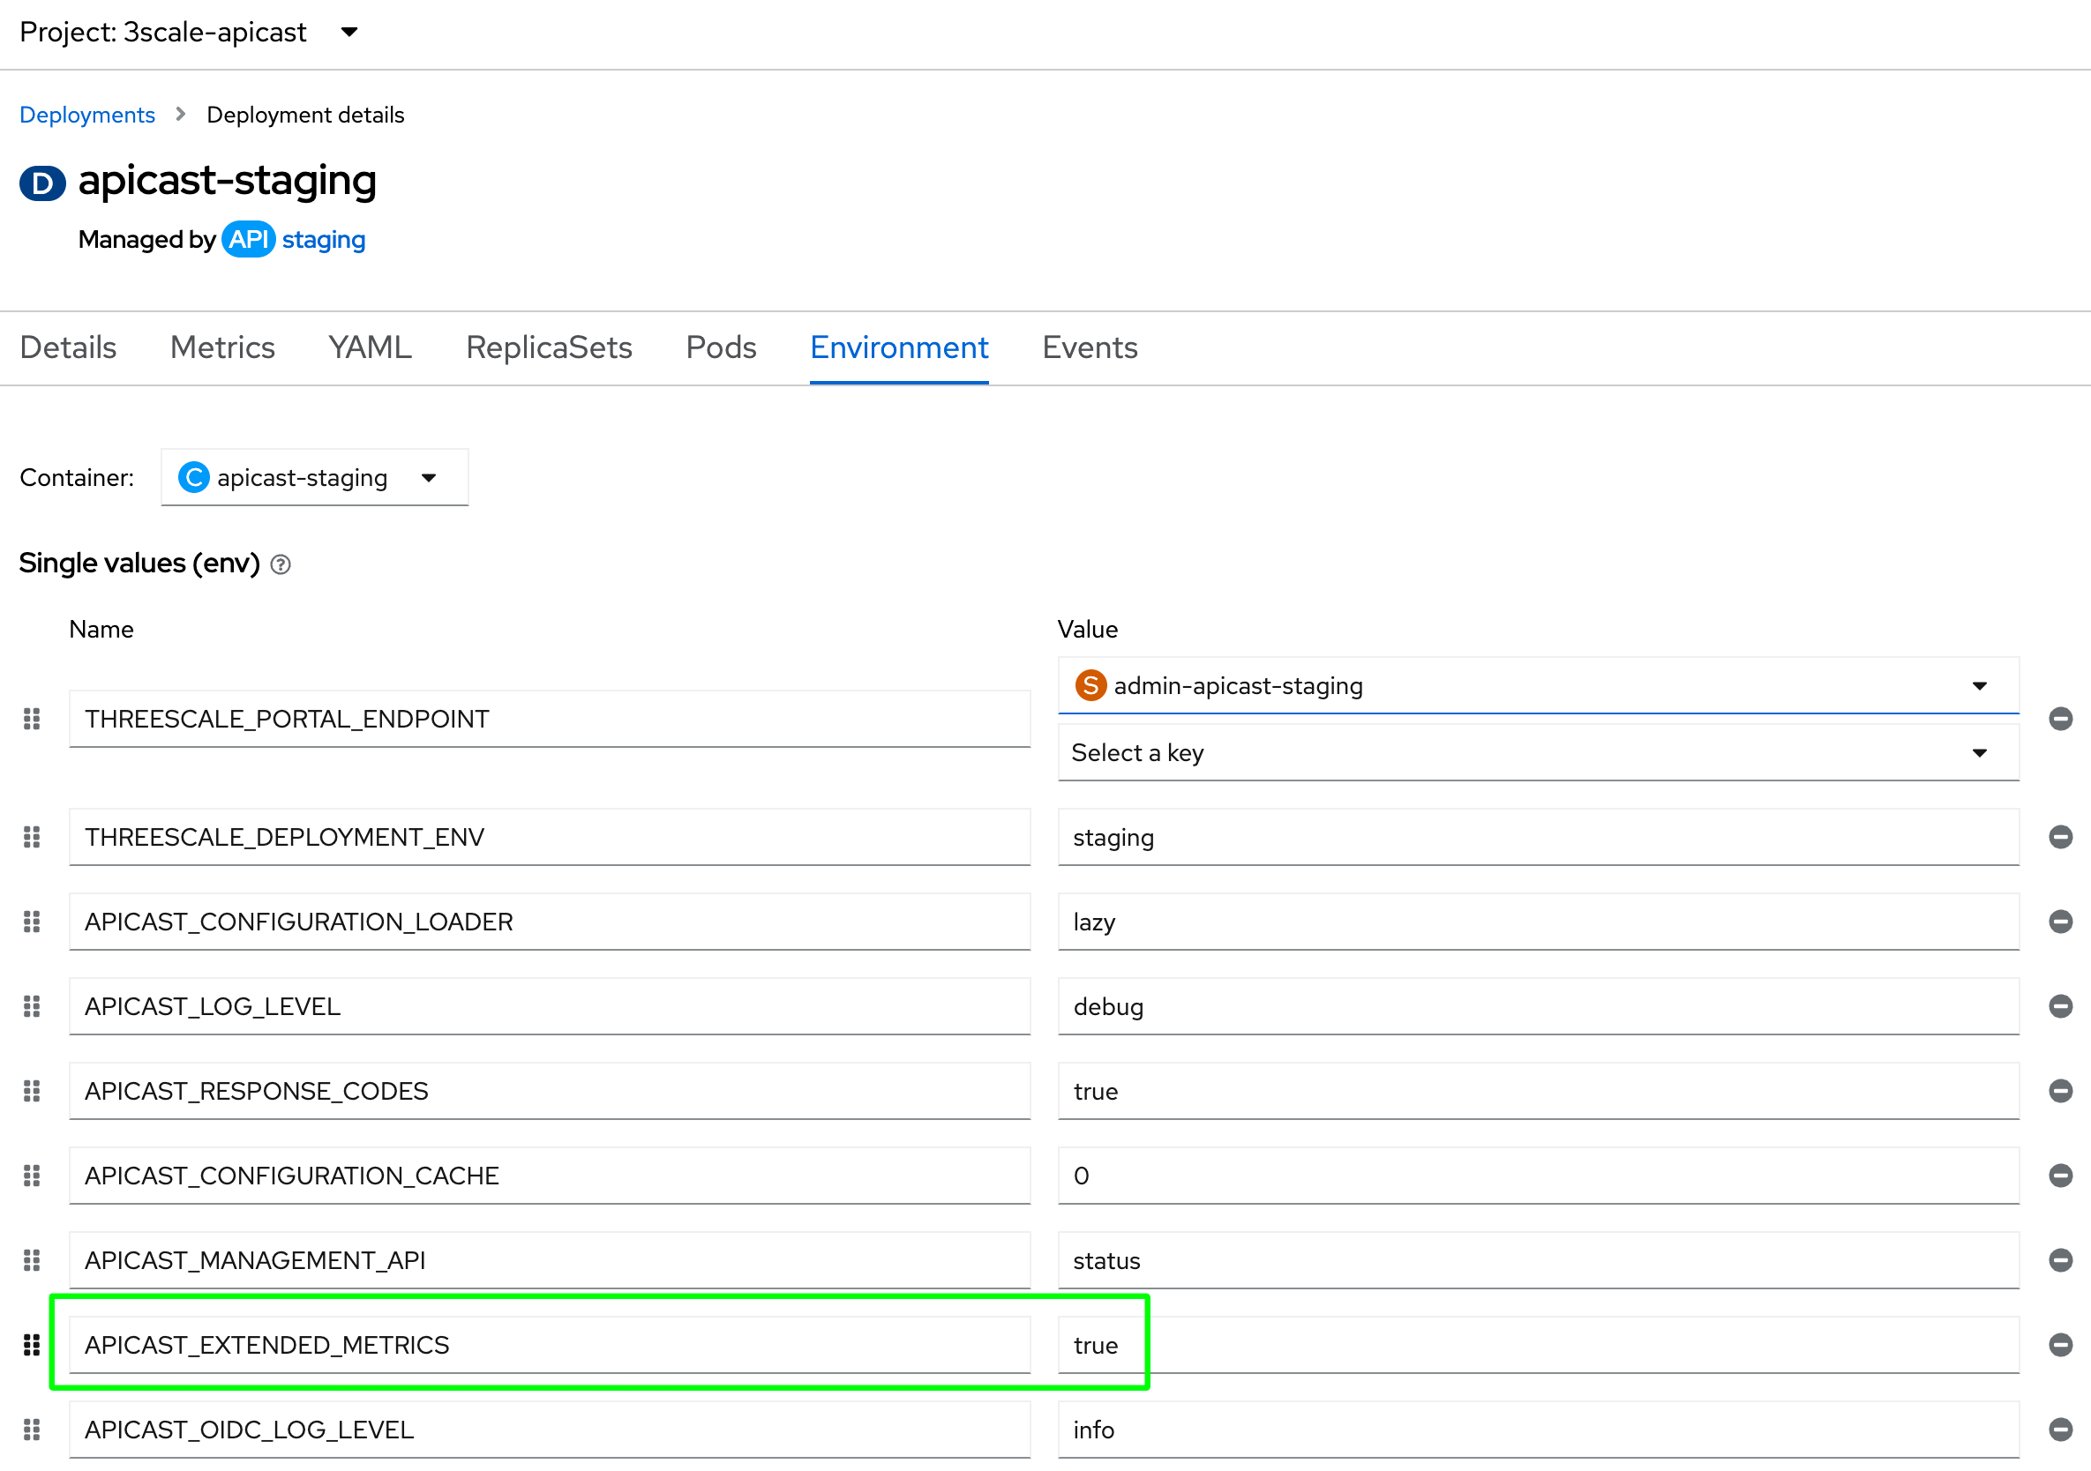
Task: Click the APICAST_LOG_LEVEL value field showing debug
Action: (1537, 1006)
